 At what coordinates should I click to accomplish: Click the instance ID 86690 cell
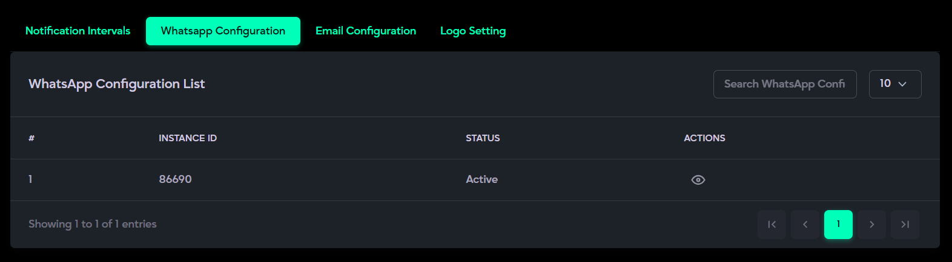pyautogui.click(x=175, y=179)
